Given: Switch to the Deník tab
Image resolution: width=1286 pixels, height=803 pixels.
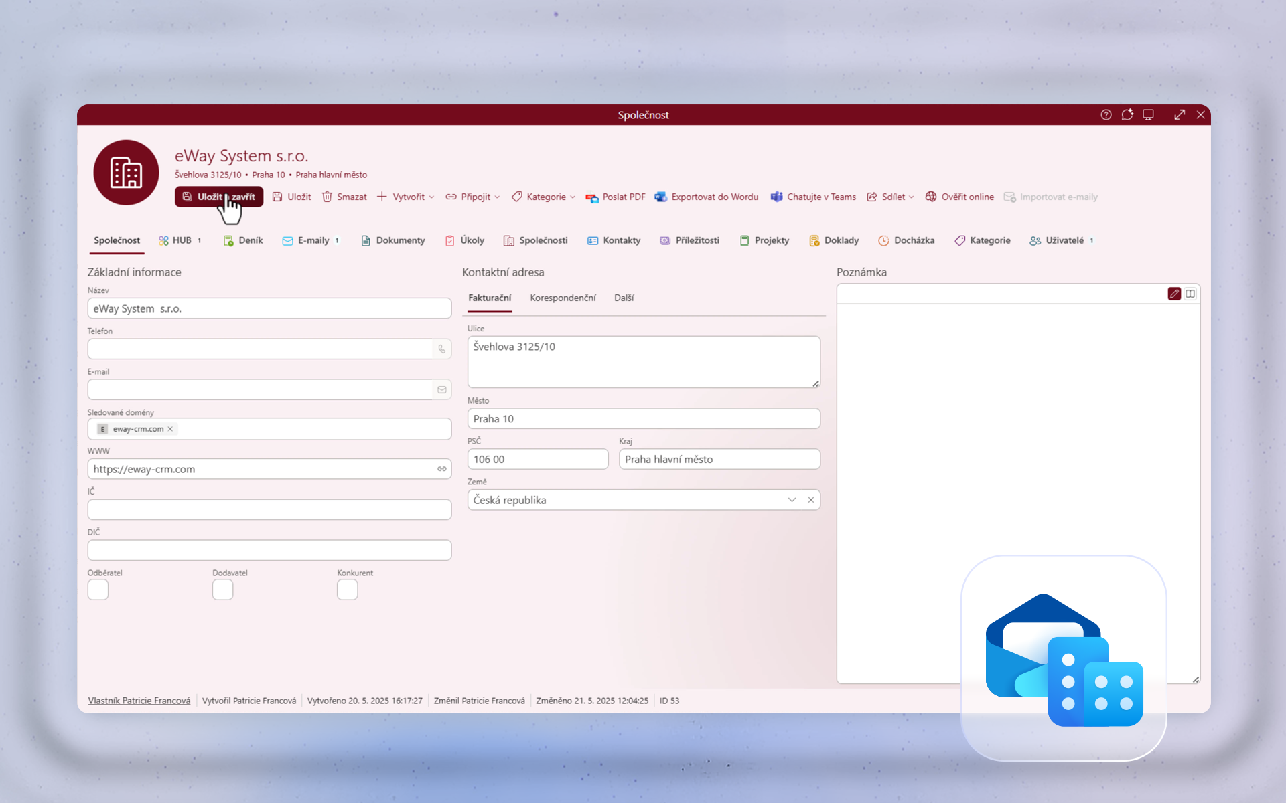Looking at the screenshot, I should click(x=243, y=240).
